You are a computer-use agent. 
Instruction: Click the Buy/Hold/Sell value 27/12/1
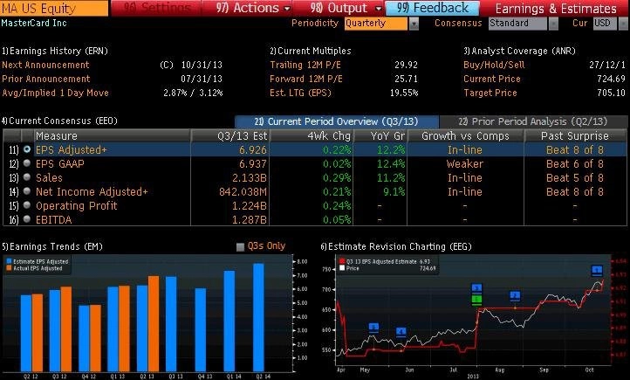(607, 65)
